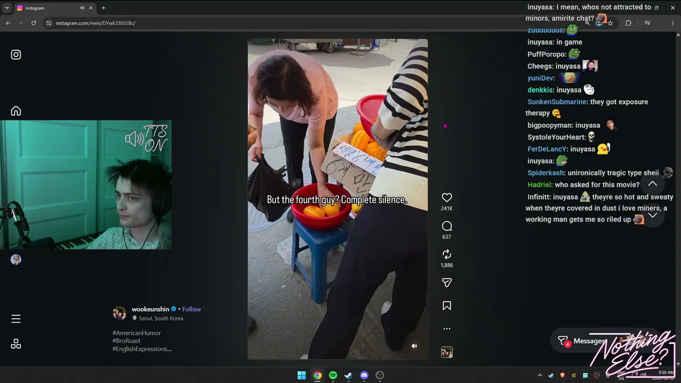Open the Chrome tab search dropdown
The height and width of the screenshot is (383, 681).
[x=7, y=8]
